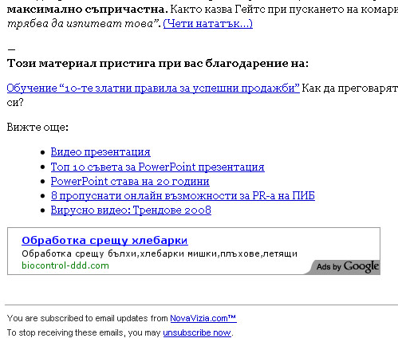Visit the NovaVizia.com link
398x342 pixels.
coord(203,318)
